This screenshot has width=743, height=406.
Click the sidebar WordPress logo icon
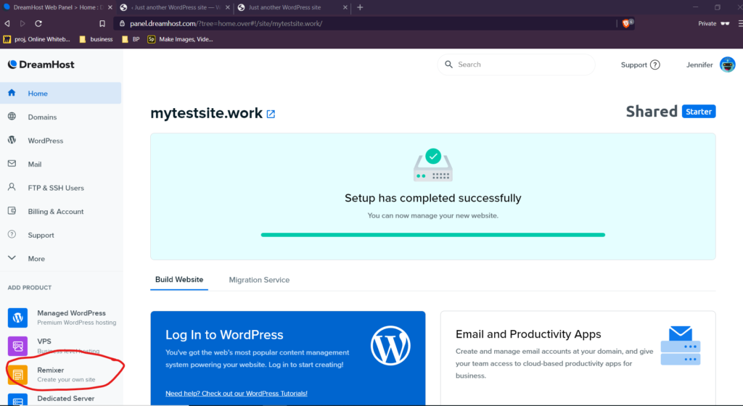point(12,140)
